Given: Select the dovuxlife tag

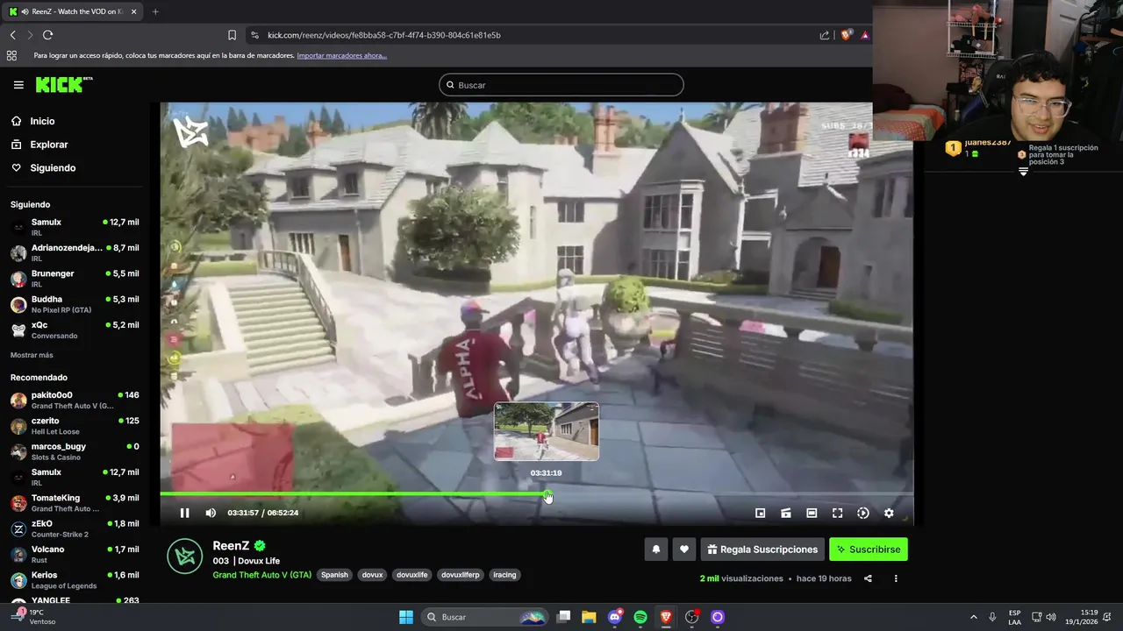Looking at the screenshot, I should click(x=412, y=575).
